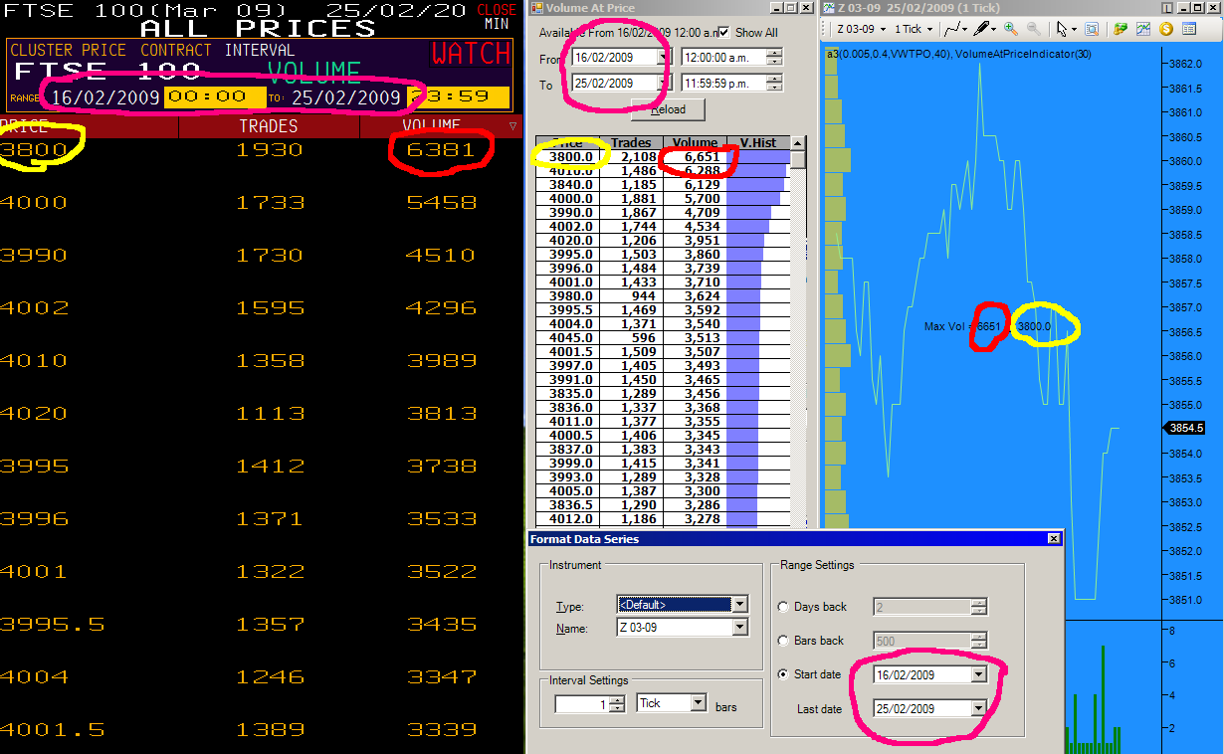This screenshot has height=754, width=1224.
Task: Click CLOSE in the FTSE watch window
Action: (x=498, y=10)
